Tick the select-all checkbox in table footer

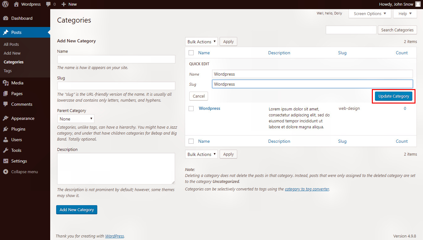click(x=191, y=141)
